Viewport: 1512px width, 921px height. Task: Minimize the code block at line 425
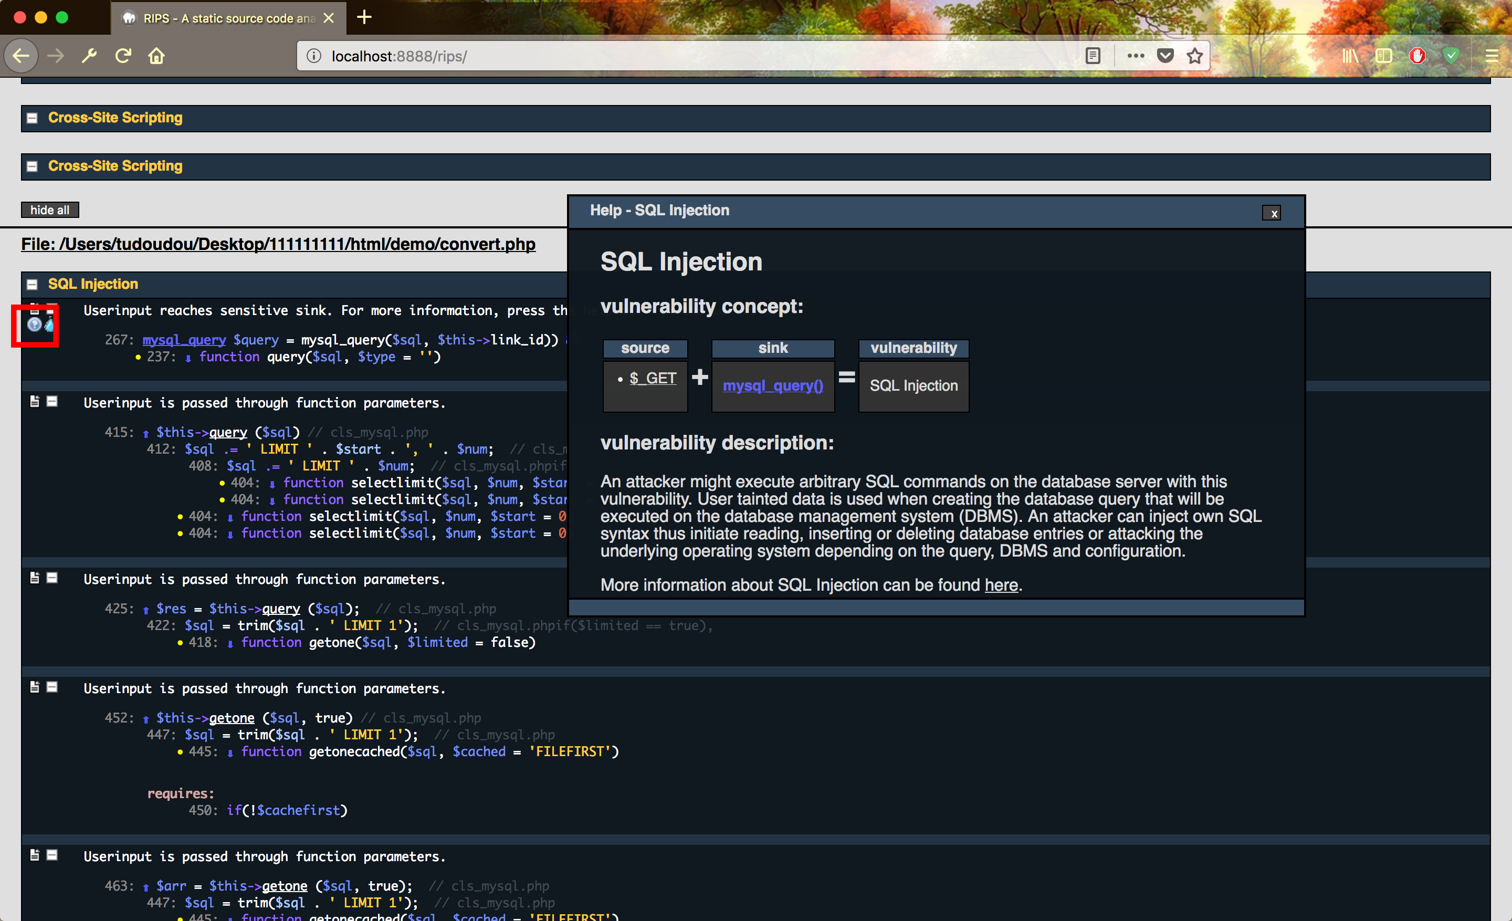(52, 578)
